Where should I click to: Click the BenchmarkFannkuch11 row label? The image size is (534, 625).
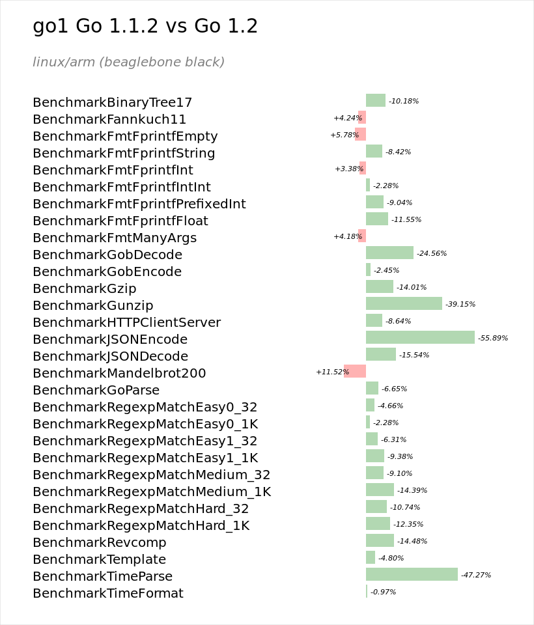[109, 119]
